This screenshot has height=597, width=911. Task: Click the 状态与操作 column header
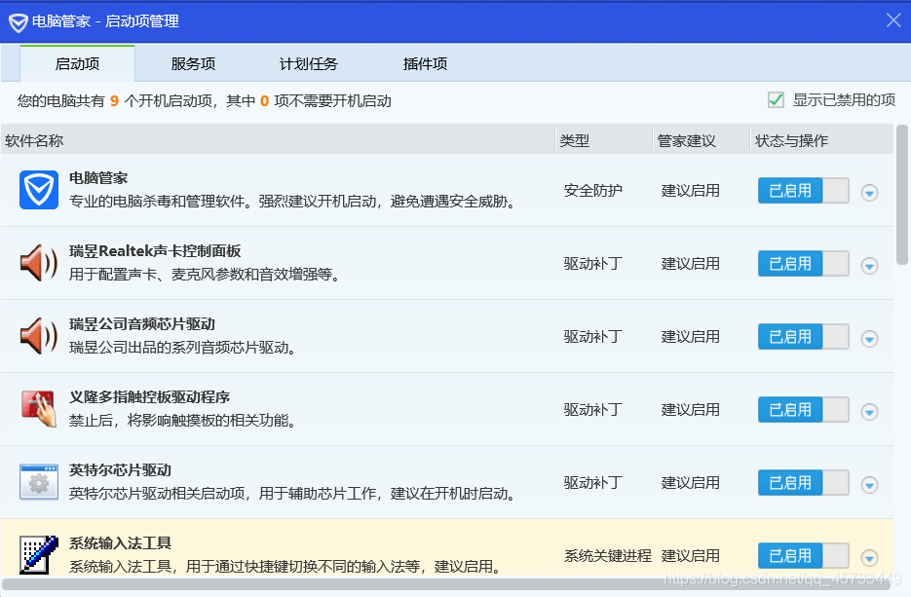[822, 140]
